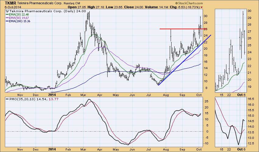
Task: Click the TKMR ticker symbol
Action: [x=11, y=3]
